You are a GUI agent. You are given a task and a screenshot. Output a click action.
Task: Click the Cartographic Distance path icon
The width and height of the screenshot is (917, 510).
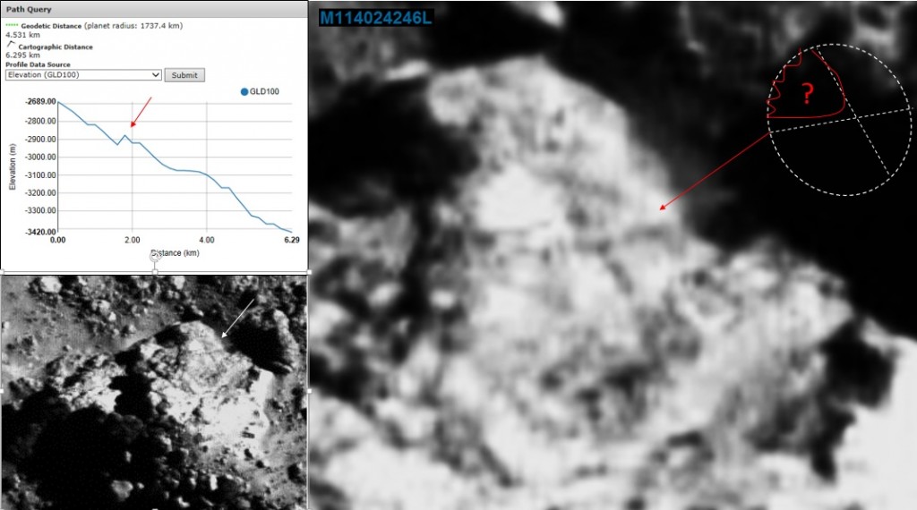[x=10, y=45]
